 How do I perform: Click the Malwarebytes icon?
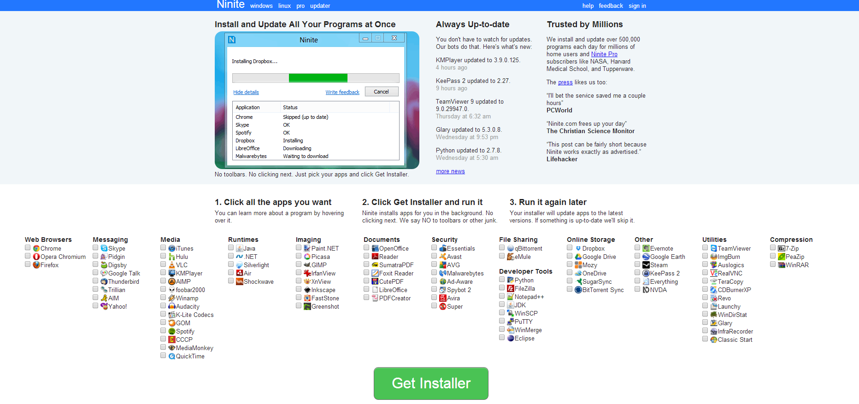(x=443, y=273)
